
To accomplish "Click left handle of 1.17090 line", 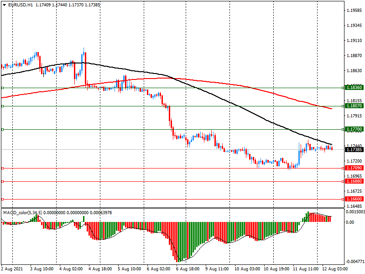I will (x=3, y=168).
